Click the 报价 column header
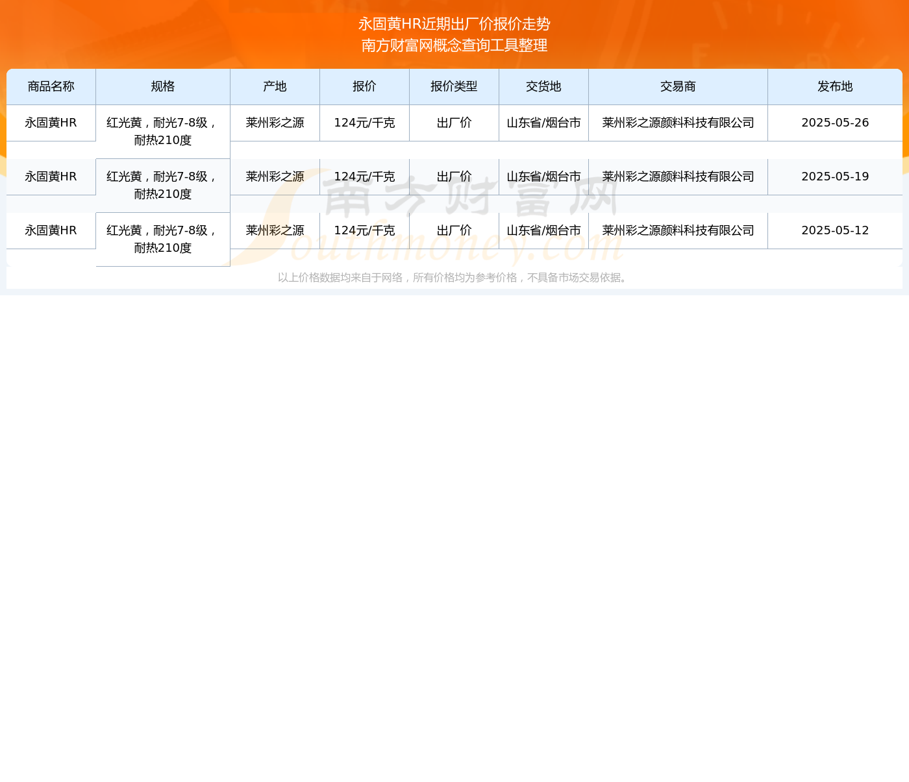This screenshot has width=909, height=782. (x=365, y=86)
